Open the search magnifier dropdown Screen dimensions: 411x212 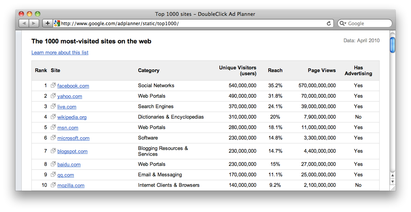point(343,23)
